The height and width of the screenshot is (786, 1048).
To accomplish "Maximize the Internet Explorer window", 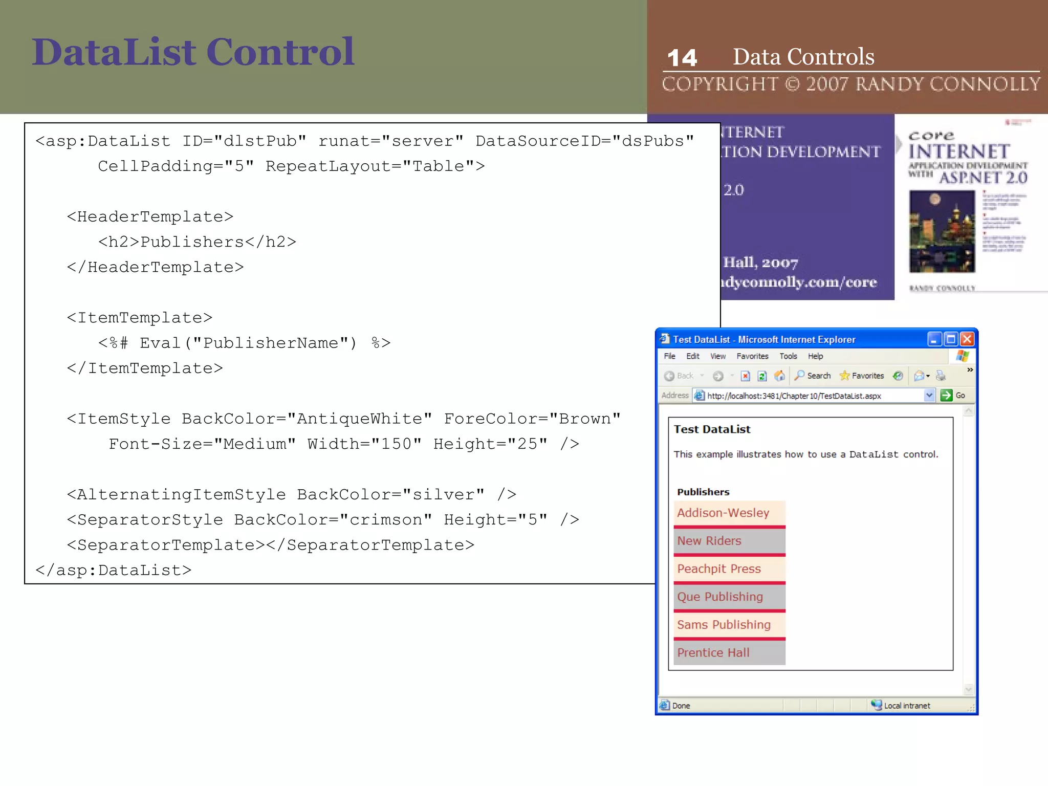I will click(951, 339).
